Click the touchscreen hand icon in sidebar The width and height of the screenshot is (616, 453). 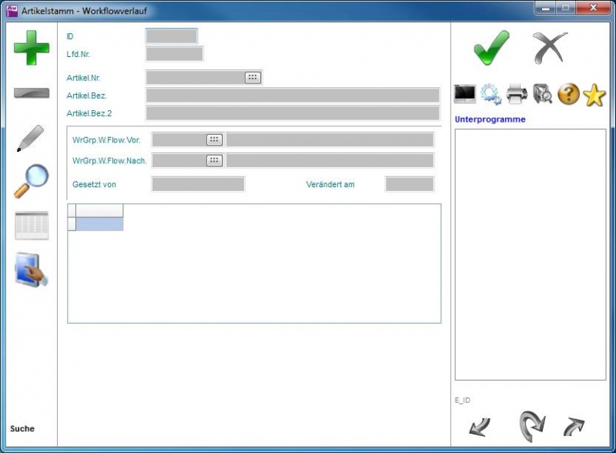click(32, 270)
